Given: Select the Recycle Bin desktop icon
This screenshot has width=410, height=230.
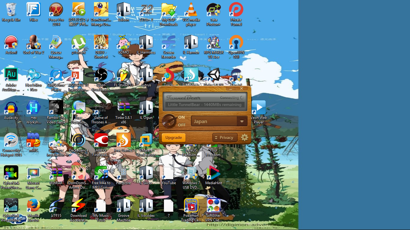Looking at the screenshot, I should click(11, 12).
